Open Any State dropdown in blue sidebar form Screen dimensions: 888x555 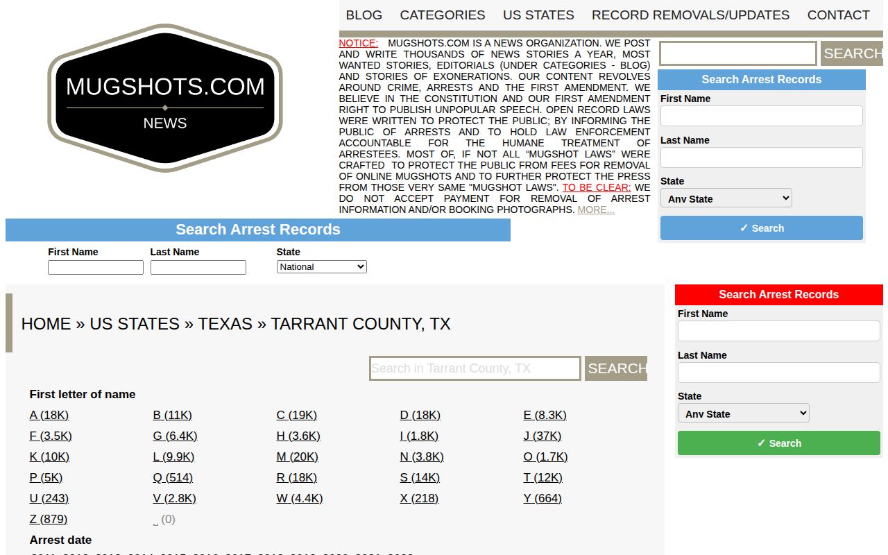coord(726,198)
